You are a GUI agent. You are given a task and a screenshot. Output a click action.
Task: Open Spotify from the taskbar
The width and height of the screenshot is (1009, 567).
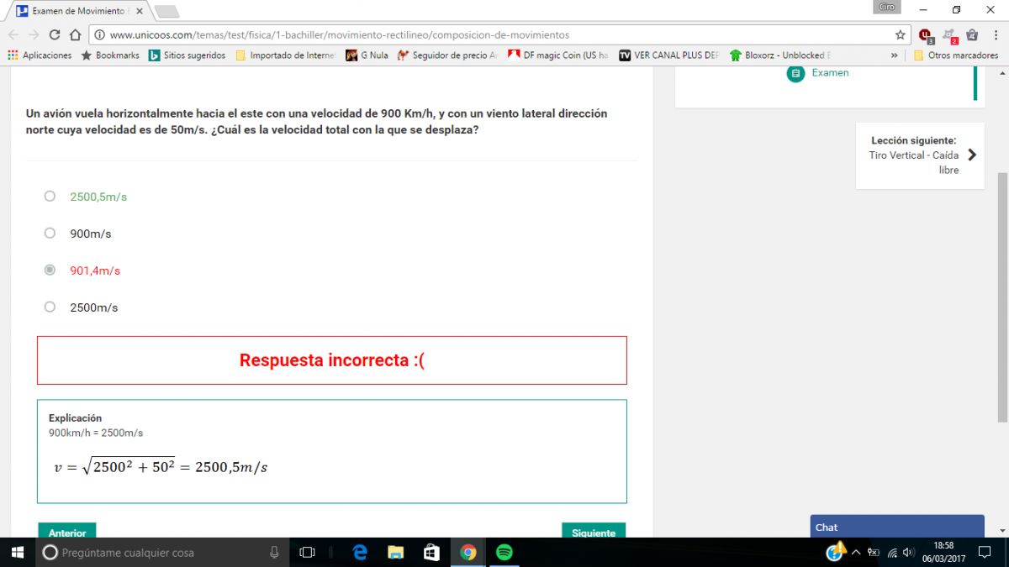[x=504, y=552]
